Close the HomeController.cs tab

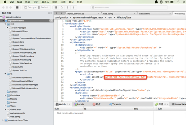pyautogui.click(x=99, y=14)
